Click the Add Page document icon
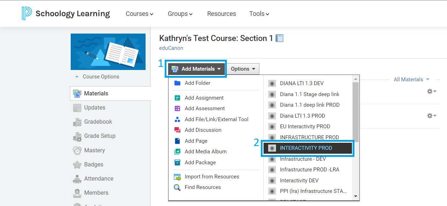Image resolution: width=447 pixels, height=206 pixels. tap(177, 141)
